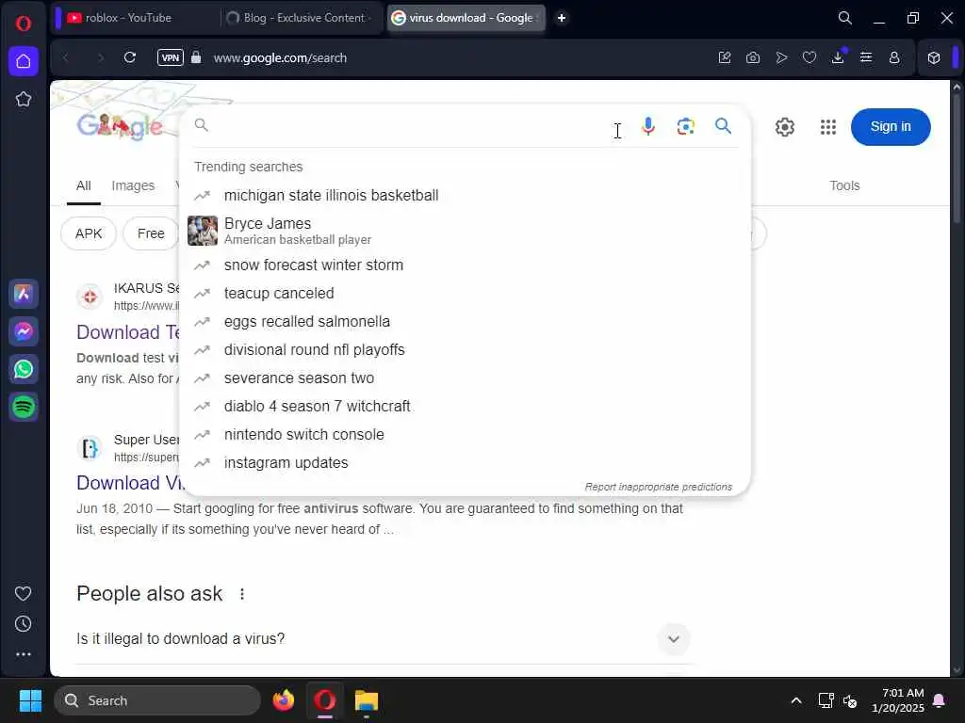The width and height of the screenshot is (965, 723).
Task: Open the player play icon in toolbar
Action: [781, 57]
